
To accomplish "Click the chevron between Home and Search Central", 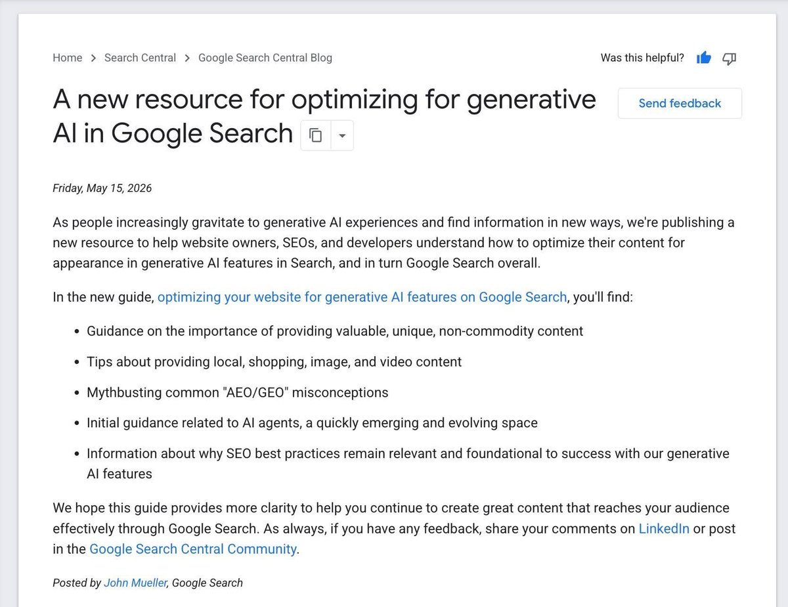I will [94, 58].
